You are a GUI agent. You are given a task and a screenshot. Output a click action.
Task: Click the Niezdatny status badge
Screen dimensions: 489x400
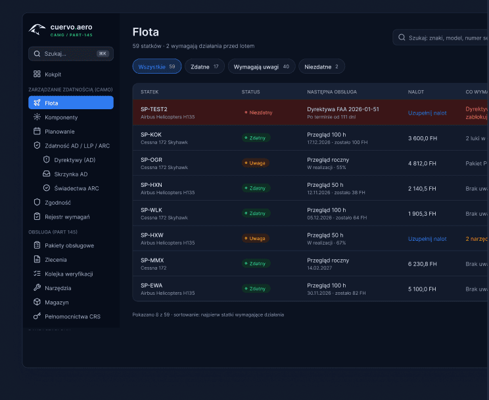tap(258, 113)
